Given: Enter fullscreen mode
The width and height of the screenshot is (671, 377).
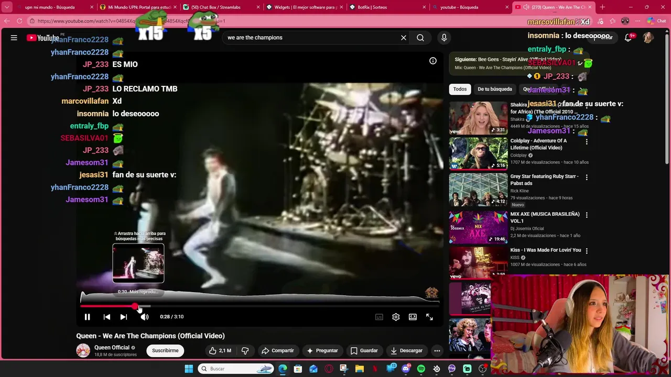Looking at the screenshot, I should [x=429, y=317].
